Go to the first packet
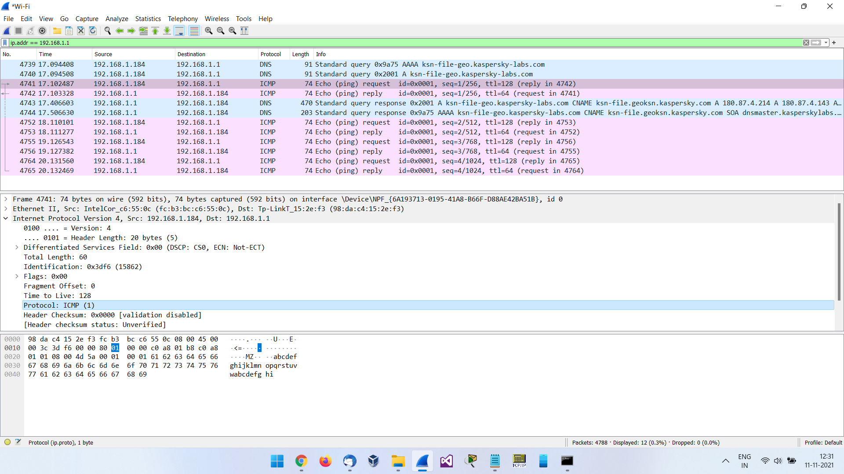This screenshot has width=844, height=474. pos(155,31)
